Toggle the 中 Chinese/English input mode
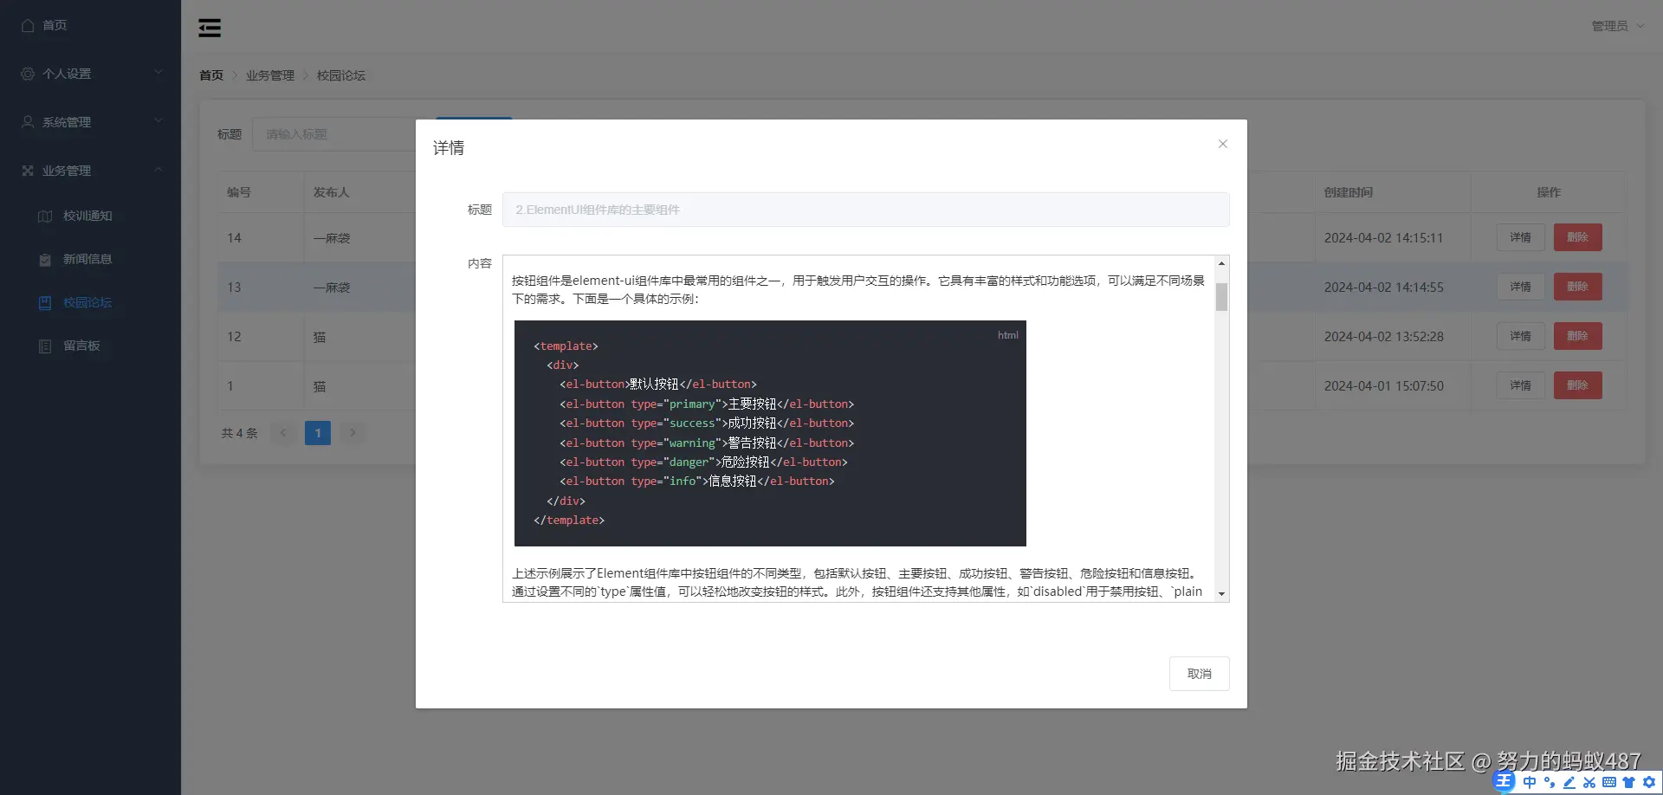Screen dimensions: 1663x795 click(x=1530, y=782)
